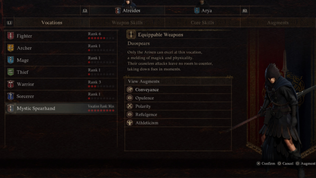316x178 pixels.
Task: Choose the Opulence augment entry
Action: [178, 98]
